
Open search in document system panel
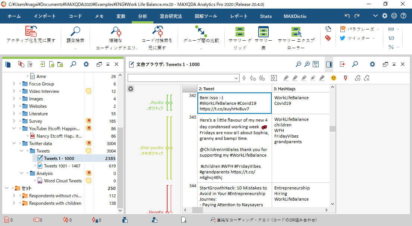pyautogui.click(x=73, y=64)
